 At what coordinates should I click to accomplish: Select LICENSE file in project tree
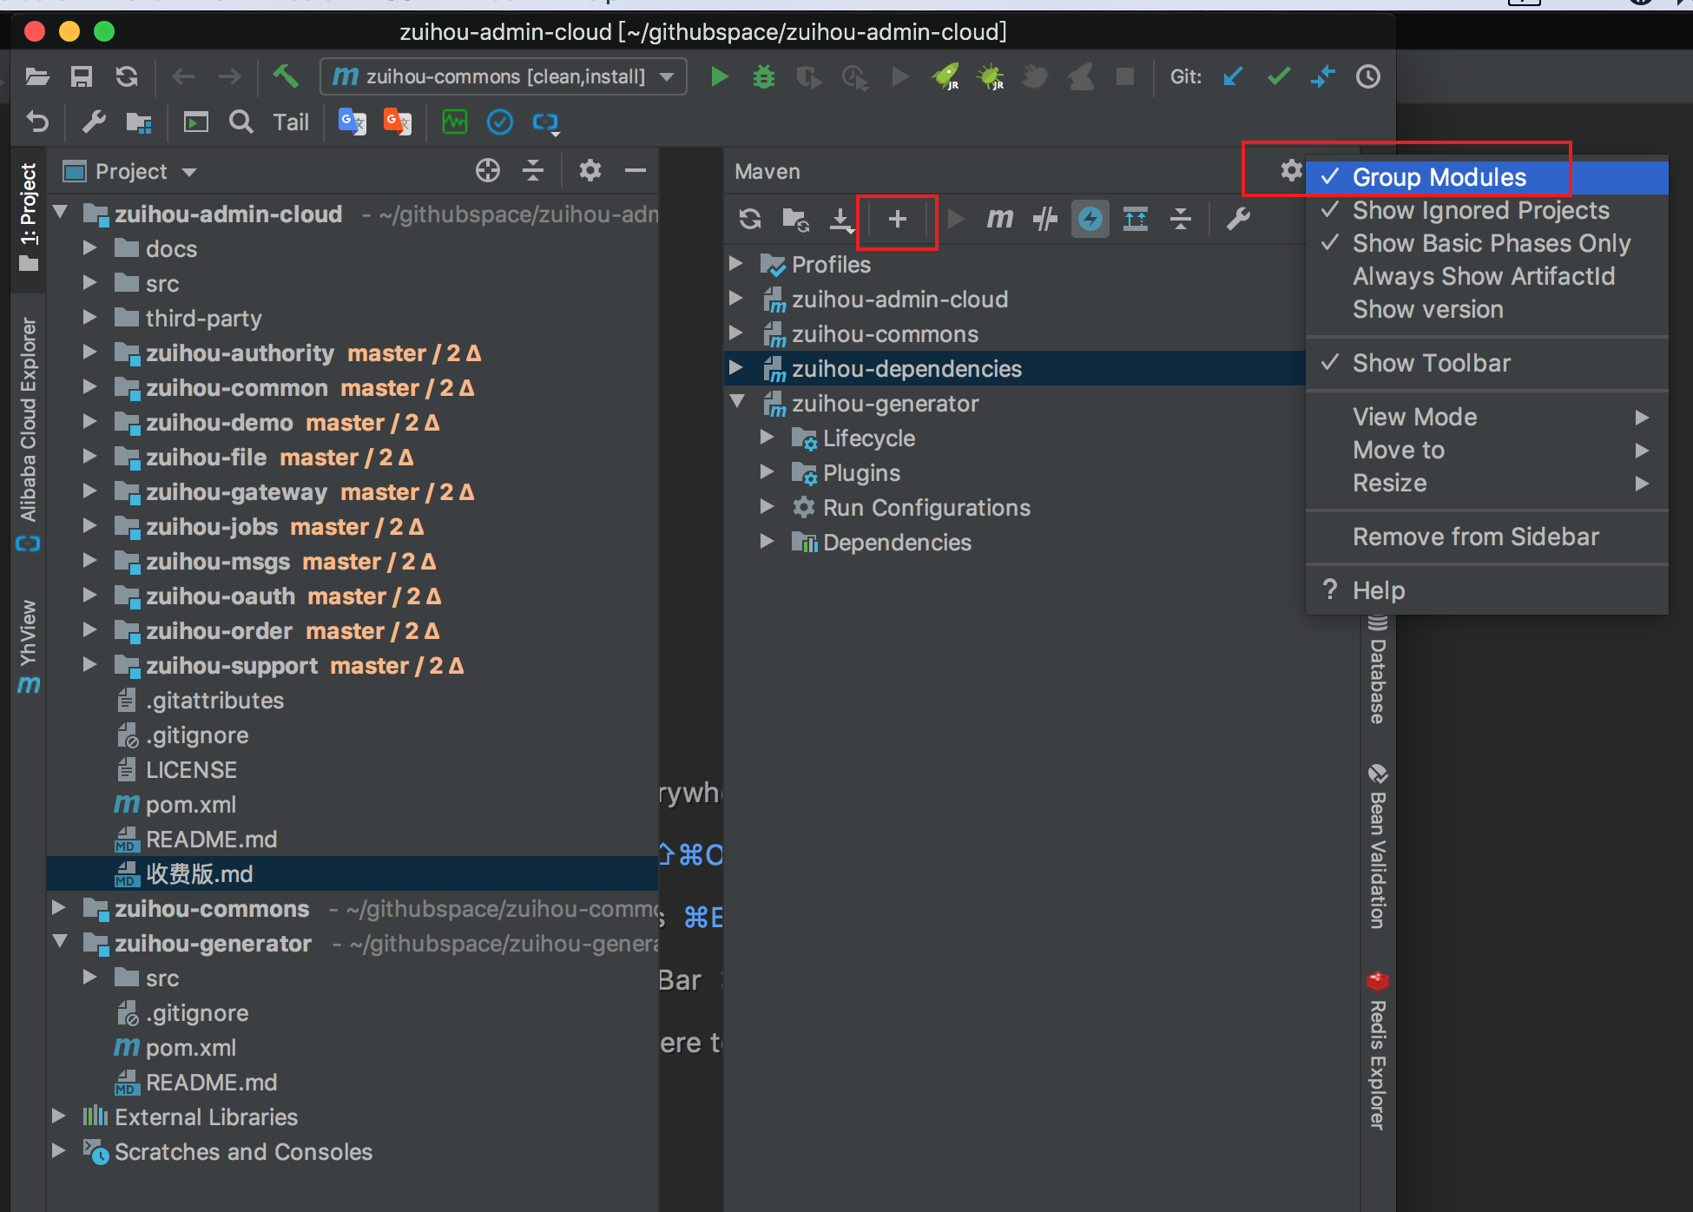point(191,770)
